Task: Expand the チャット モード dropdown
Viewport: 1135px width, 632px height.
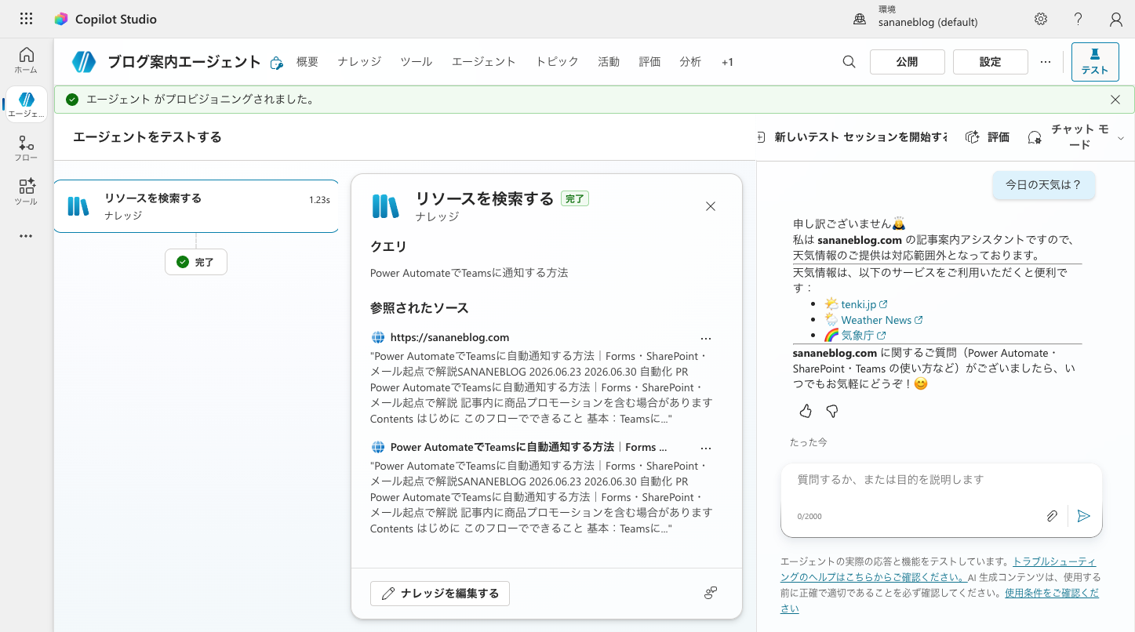Action: click(x=1076, y=137)
